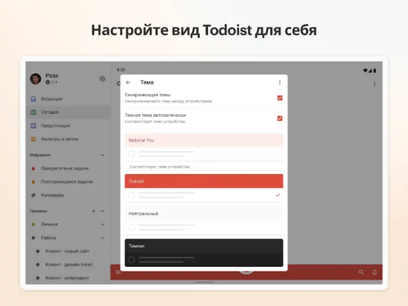Open project Клиент - ребрендинг

pos(68,278)
